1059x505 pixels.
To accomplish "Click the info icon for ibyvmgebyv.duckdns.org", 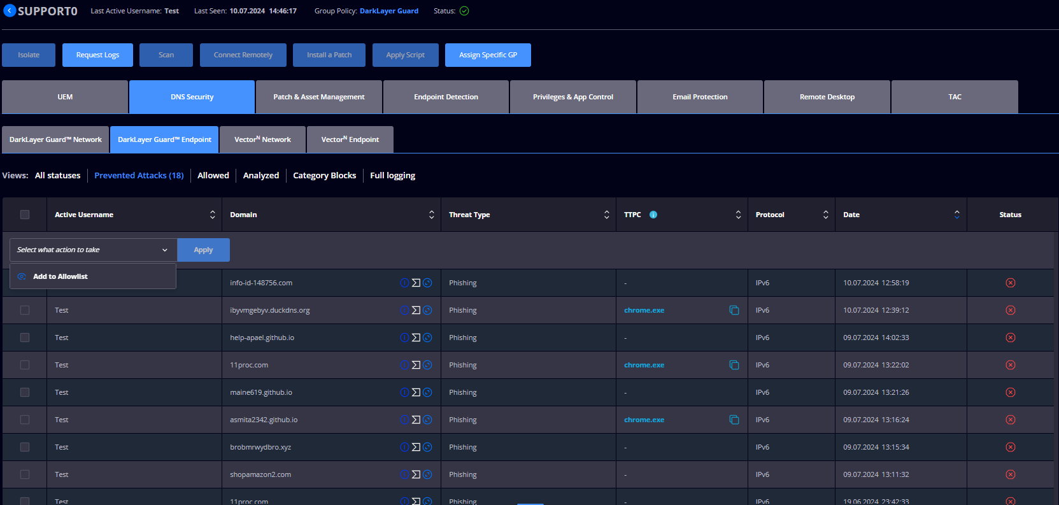I will coord(404,310).
